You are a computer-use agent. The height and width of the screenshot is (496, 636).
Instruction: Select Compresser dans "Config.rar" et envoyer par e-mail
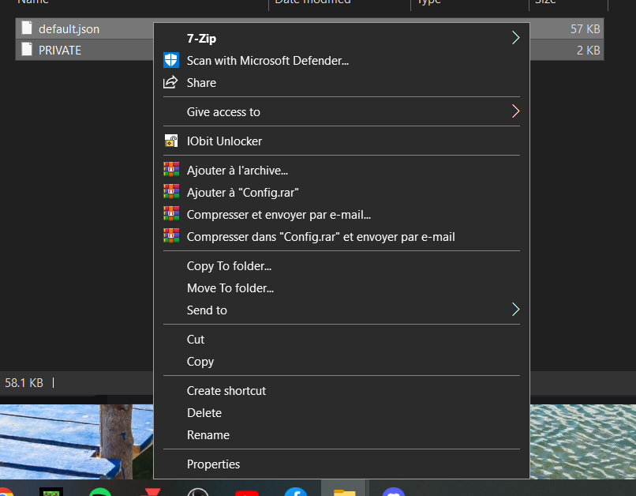[x=342, y=237]
